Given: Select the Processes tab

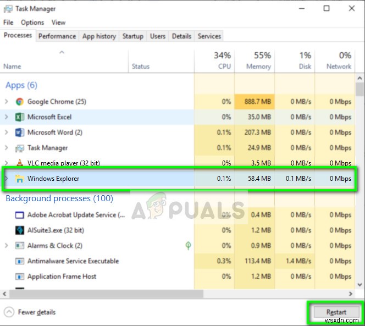Looking at the screenshot, I should tap(18, 35).
